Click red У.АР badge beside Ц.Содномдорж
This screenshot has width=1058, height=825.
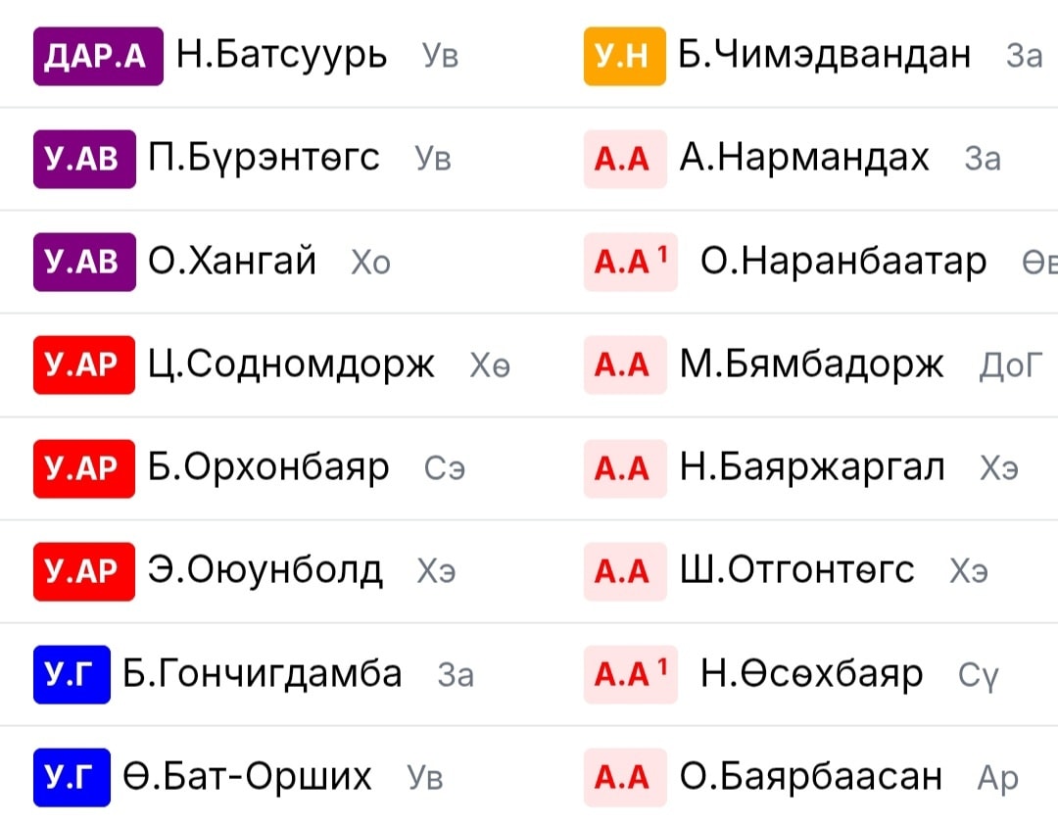(x=84, y=364)
